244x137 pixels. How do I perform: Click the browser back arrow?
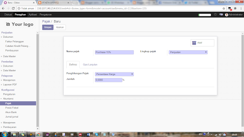3,8
